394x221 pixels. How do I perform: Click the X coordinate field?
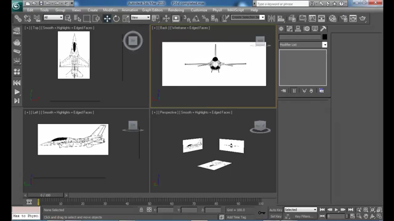[x=165, y=210]
